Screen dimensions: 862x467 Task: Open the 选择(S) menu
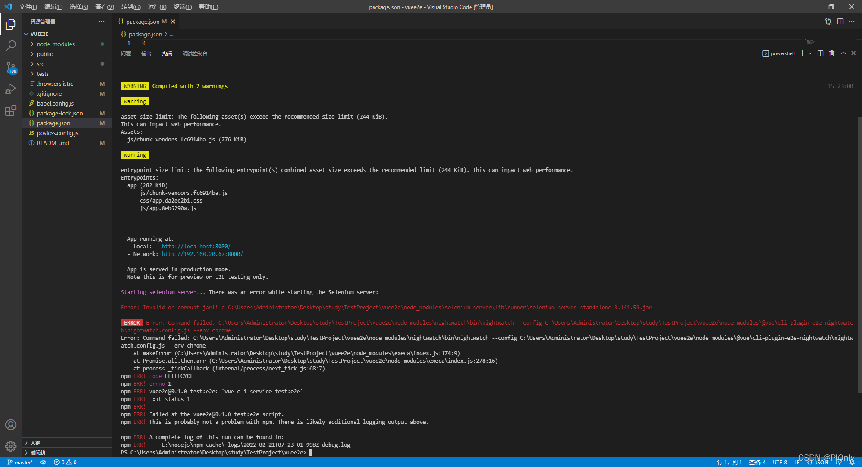pyautogui.click(x=79, y=7)
